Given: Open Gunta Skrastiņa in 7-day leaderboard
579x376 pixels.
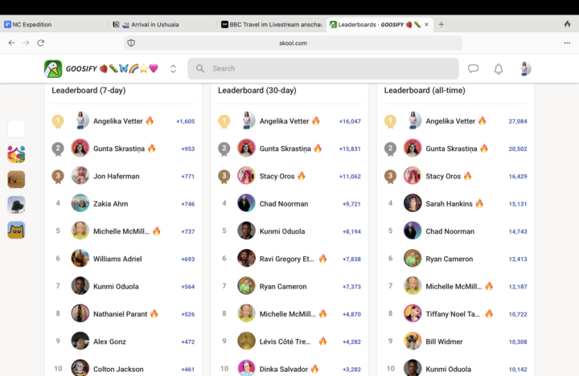Looking at the screenshot, I should click(119, 149).
